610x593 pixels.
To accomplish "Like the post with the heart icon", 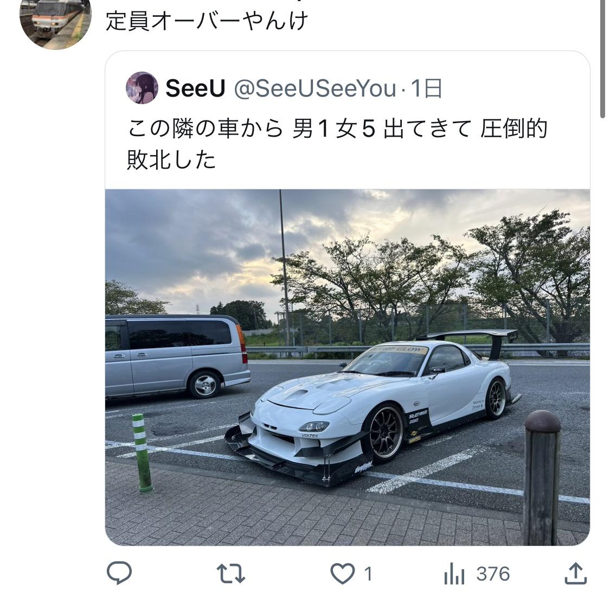I will 342,574.
